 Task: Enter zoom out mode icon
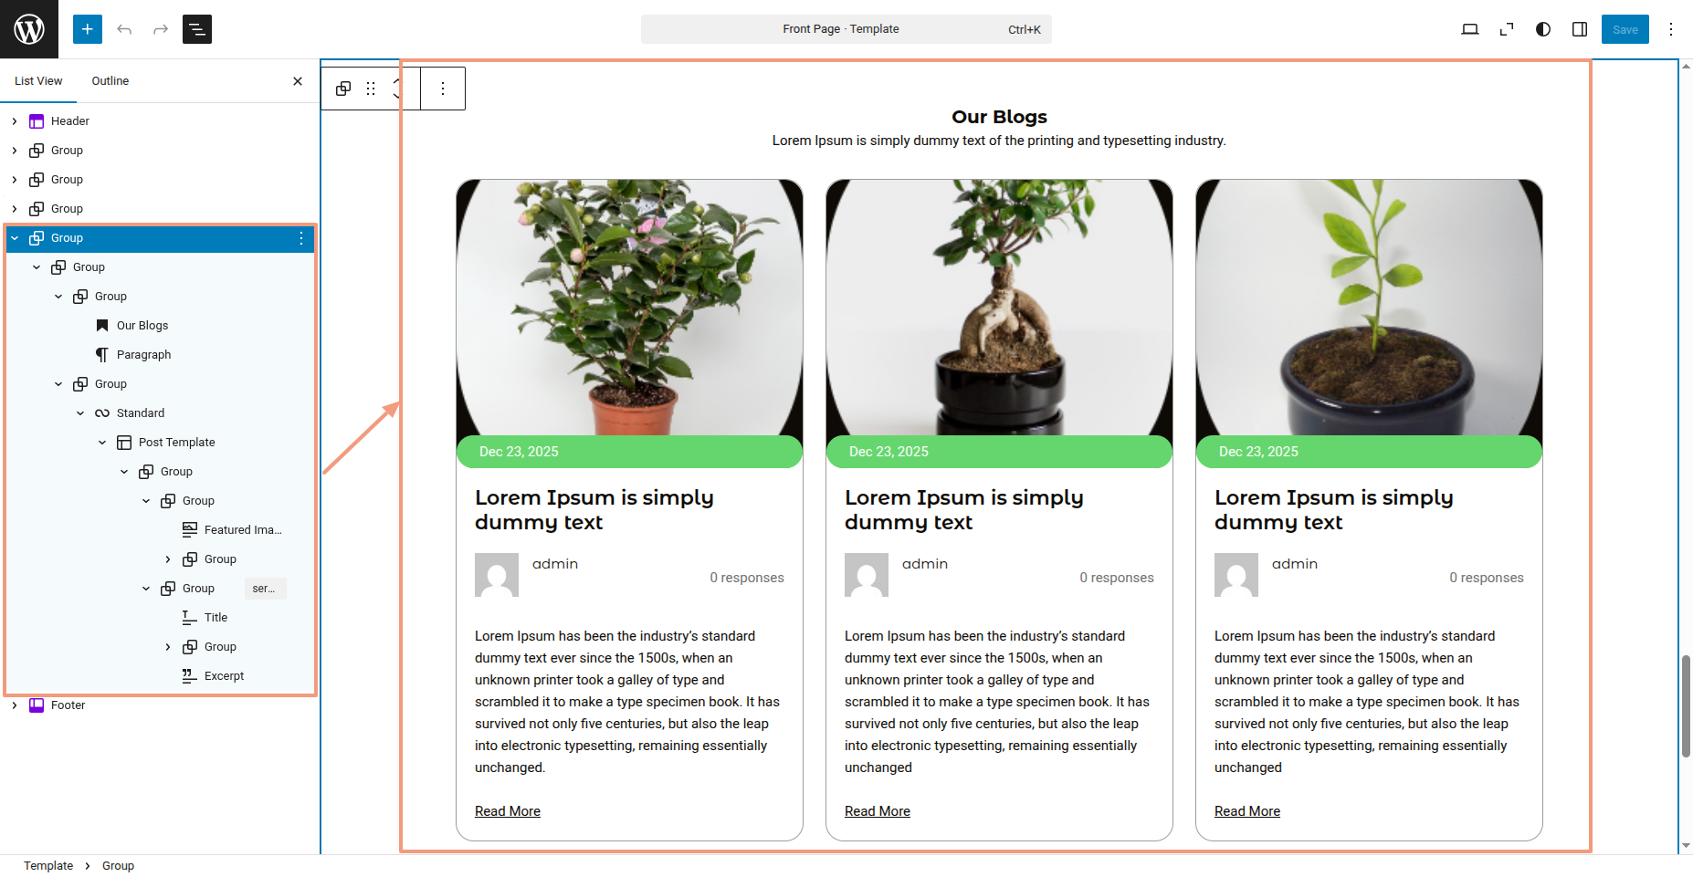[x=1507, y=29]
